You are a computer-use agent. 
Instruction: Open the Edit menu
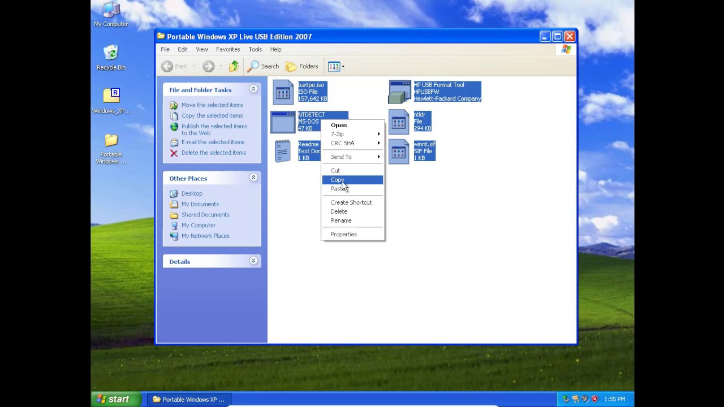(183, 49)
